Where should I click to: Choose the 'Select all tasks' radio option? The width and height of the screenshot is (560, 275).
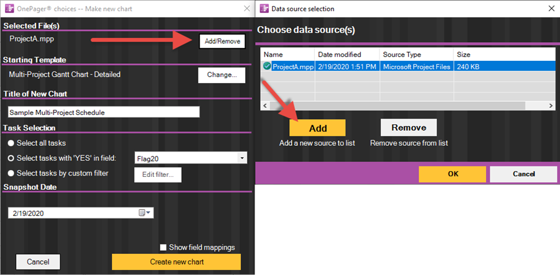pyautogui.click(x=11, y=143)
